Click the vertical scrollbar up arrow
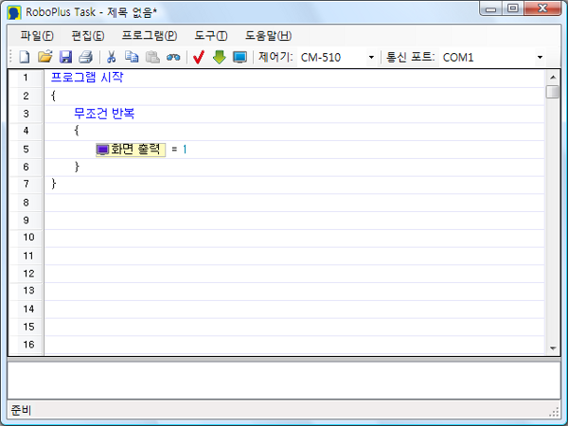The height and width of the screenshot is (426, 568). click(x=553, y=77)
